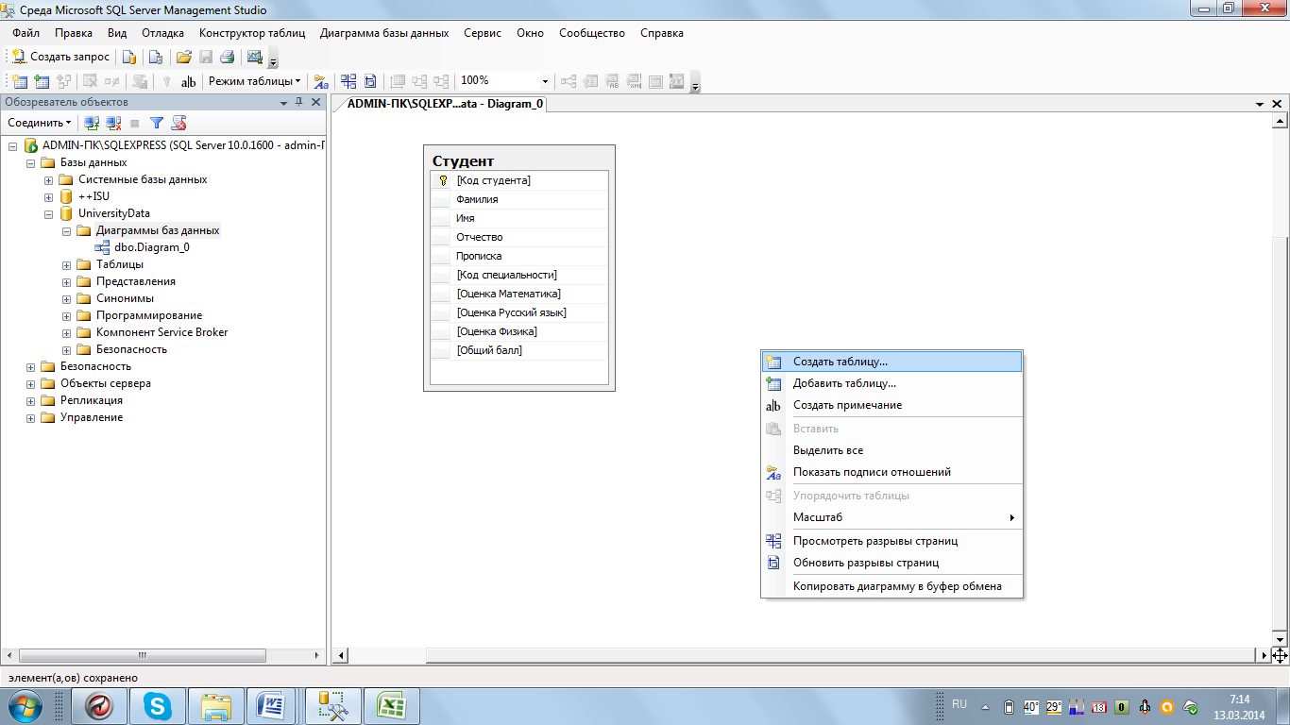Click the view page breaks toolbar icon
The height and width of the screenshot is (725, 1290).
(x=348, y=81)
